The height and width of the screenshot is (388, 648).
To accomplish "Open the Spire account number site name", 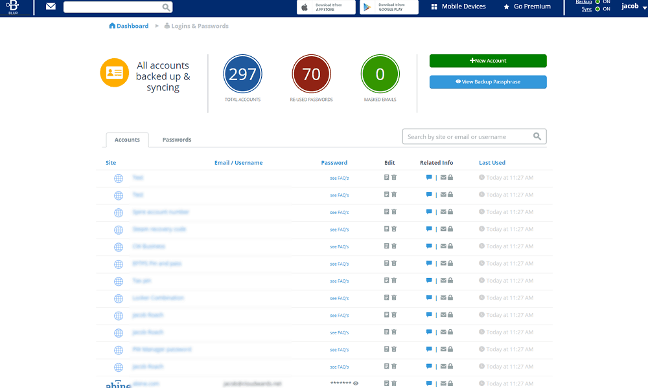I will click(161, 212).
